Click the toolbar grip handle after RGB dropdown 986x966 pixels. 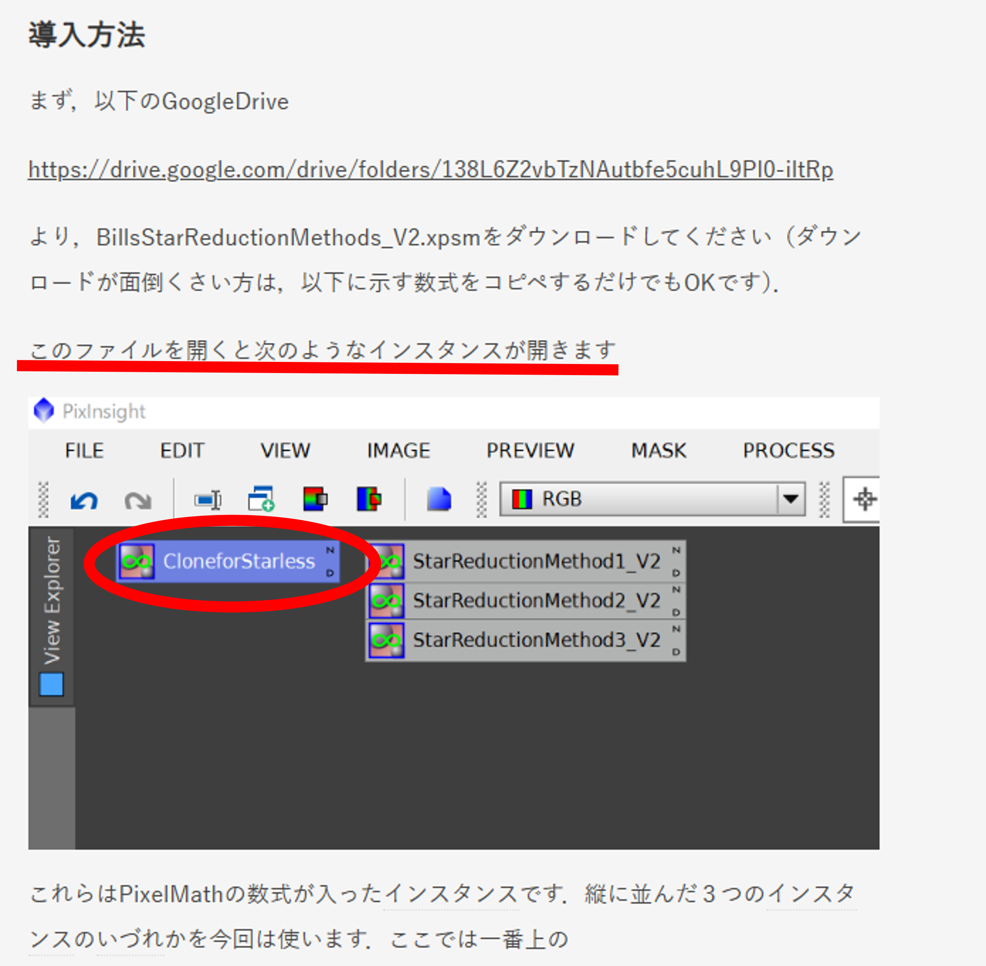(x=825, y=499)
